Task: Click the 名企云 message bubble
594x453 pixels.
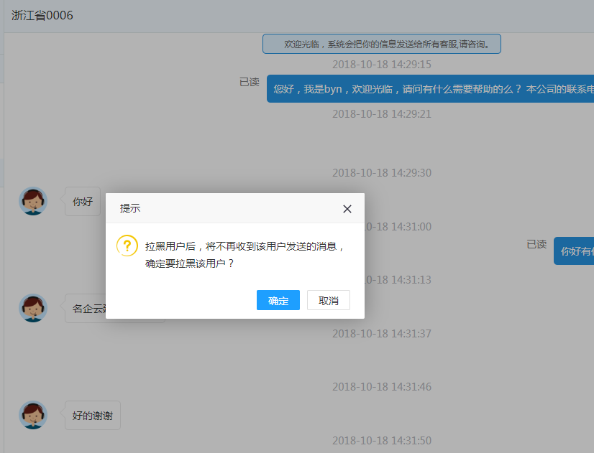Action: (88, 309)
